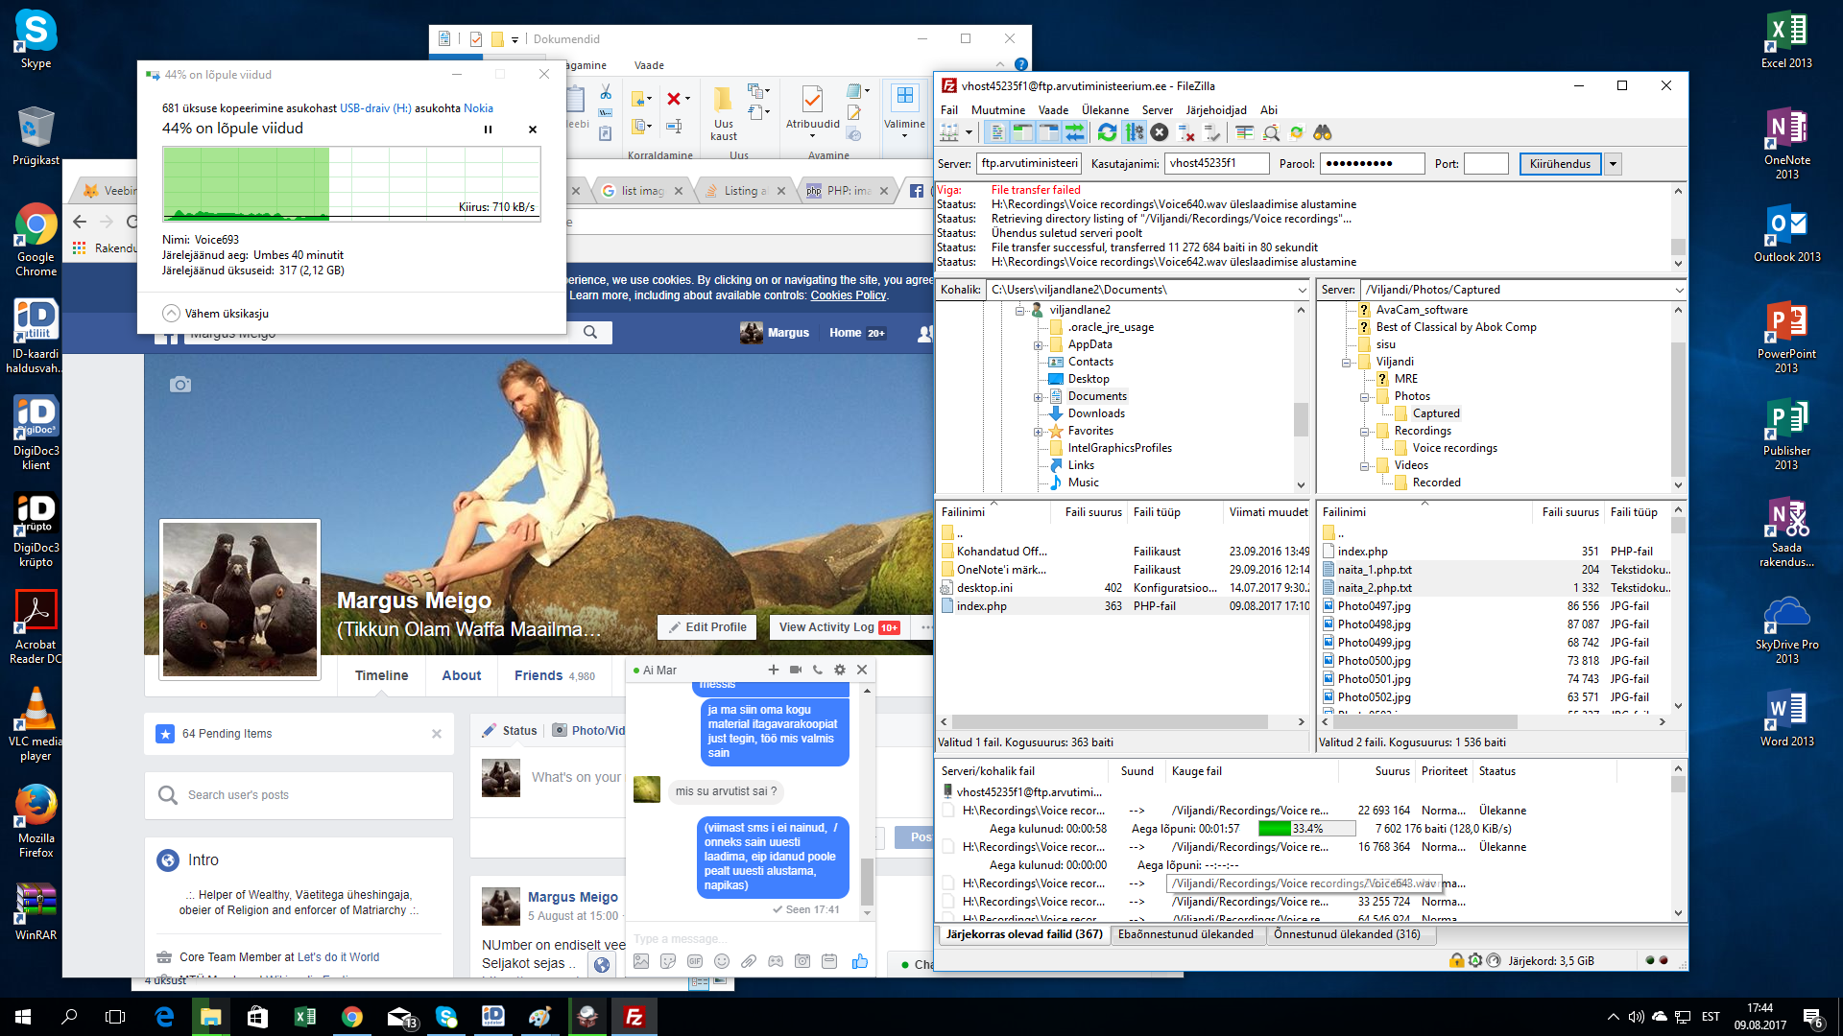The image size is (1843, 1036).
Task: Open the Järjehoidjad menu in FileZilla
Action: [1216, 110]
